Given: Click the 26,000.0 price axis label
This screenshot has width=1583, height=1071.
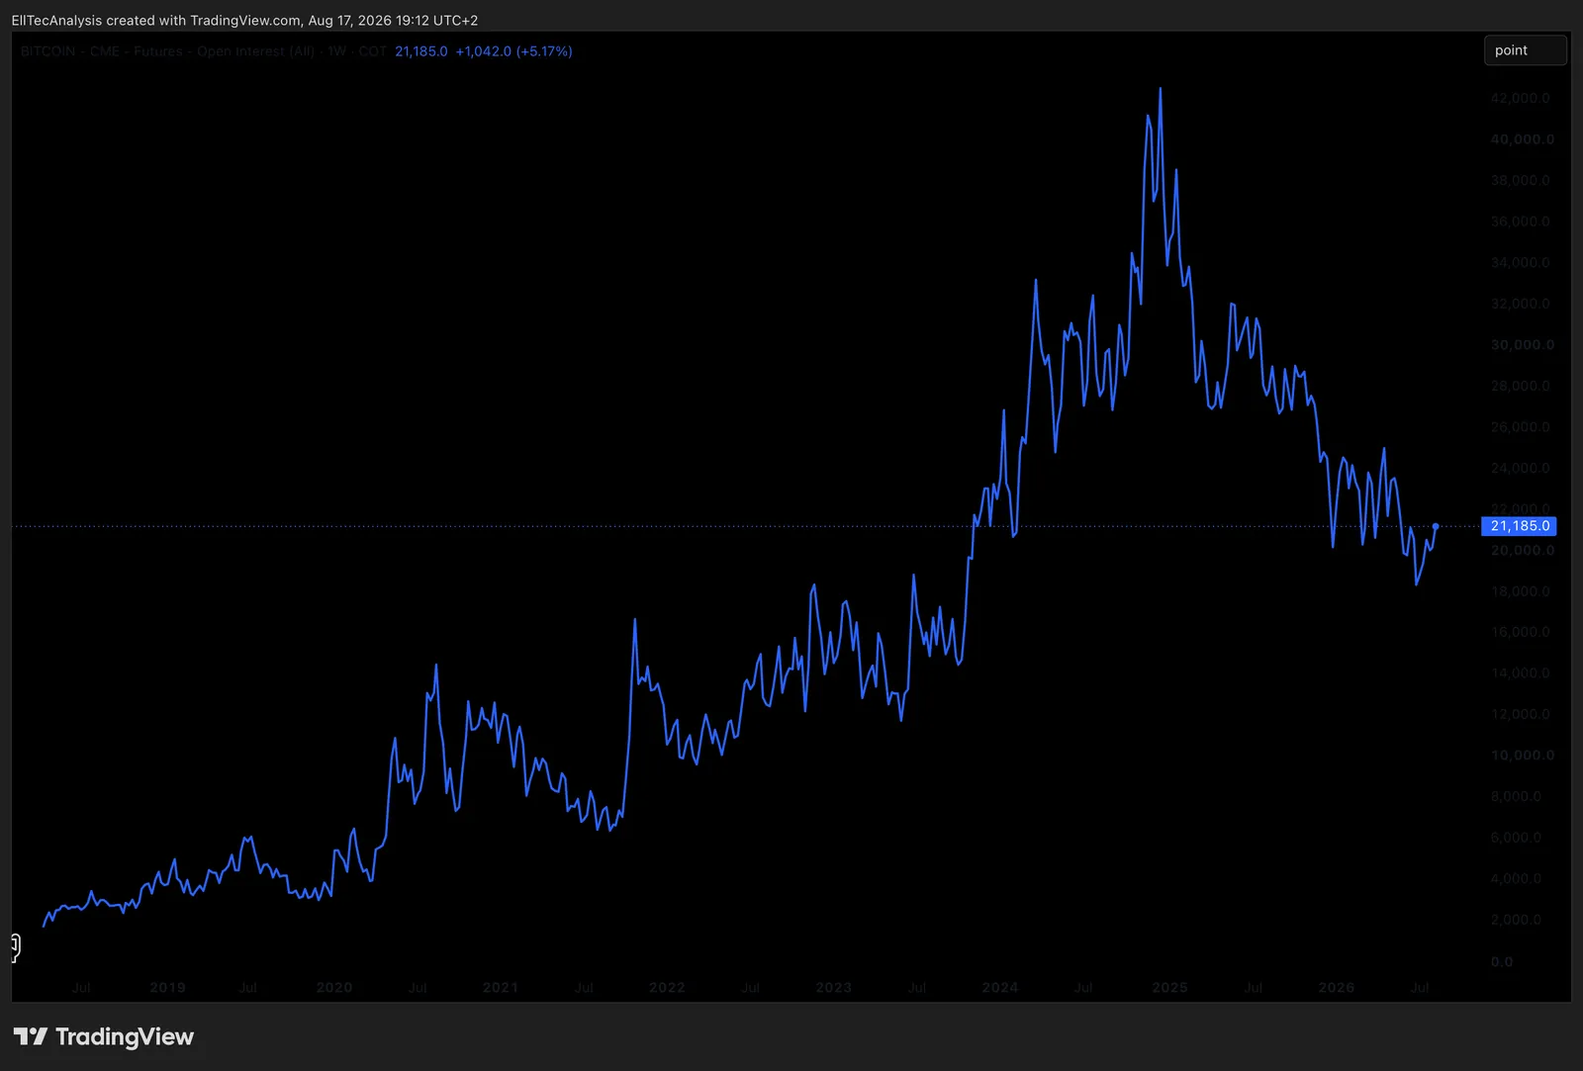Looking at the screenshot, I should [x=1521, y=427].
